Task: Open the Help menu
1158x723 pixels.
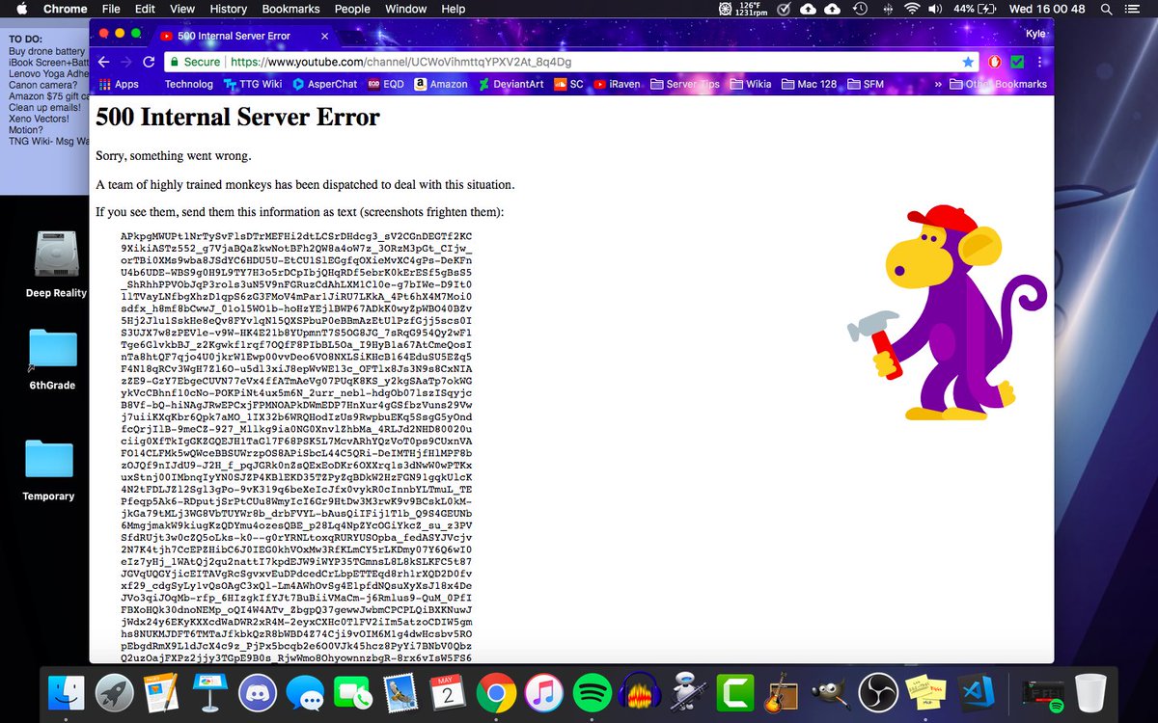Action: pos(453,9)
